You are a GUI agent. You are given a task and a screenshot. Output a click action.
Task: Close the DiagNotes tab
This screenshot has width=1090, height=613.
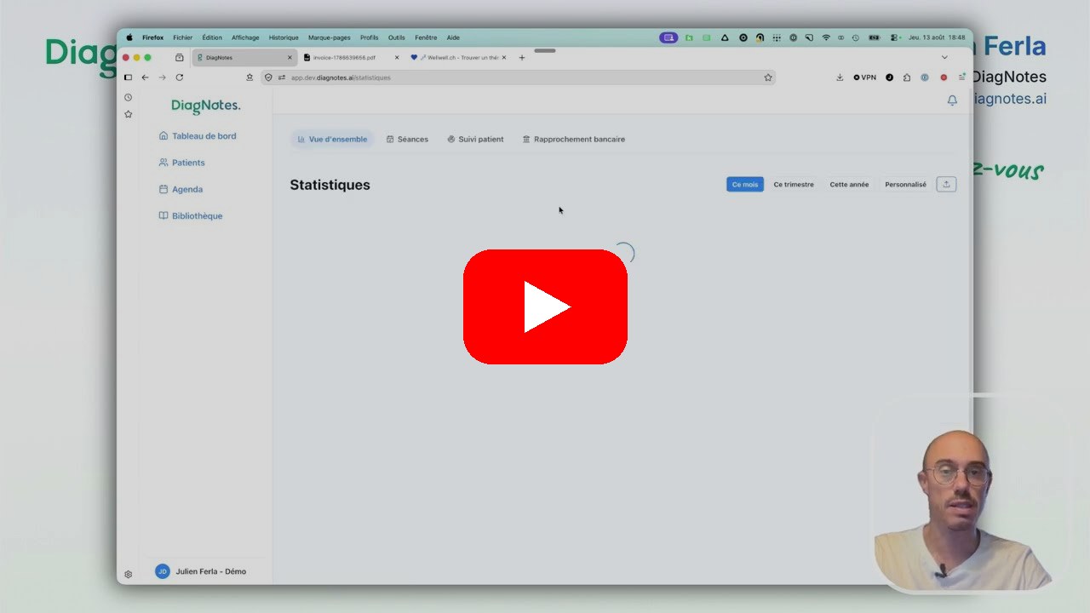(x=290, y=58)
